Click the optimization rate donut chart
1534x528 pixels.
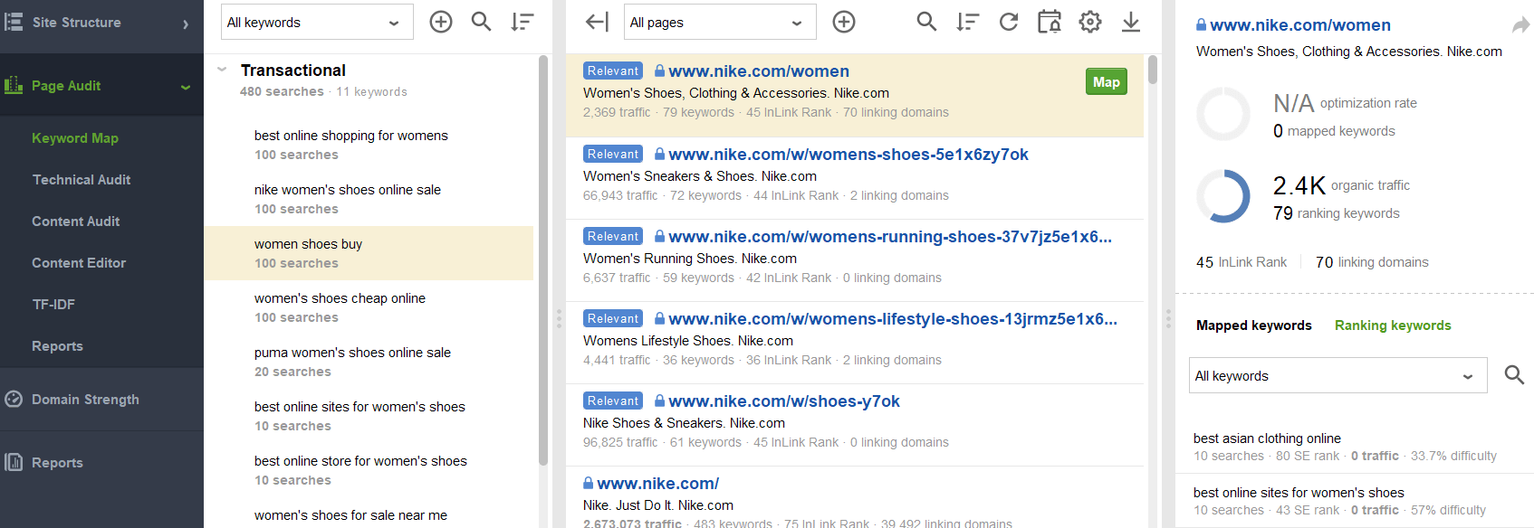click(1223, 114)
